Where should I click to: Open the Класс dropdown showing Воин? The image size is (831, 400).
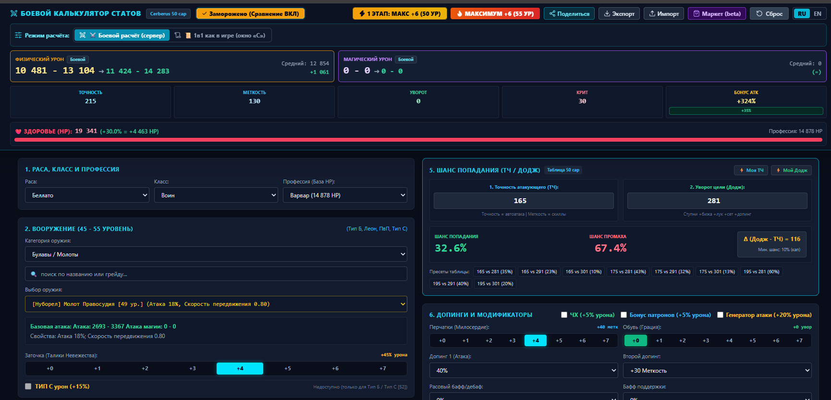point(216,195)
